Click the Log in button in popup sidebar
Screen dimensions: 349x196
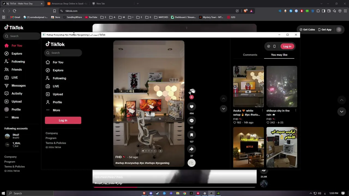pos(63,120)
